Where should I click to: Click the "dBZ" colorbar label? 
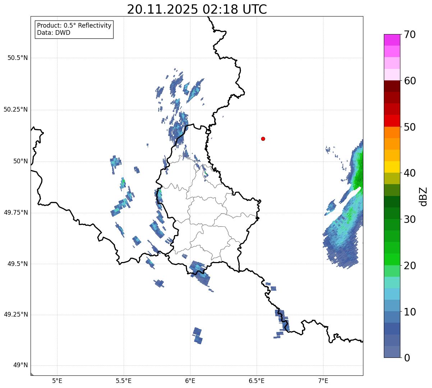[x=423, y=196]
